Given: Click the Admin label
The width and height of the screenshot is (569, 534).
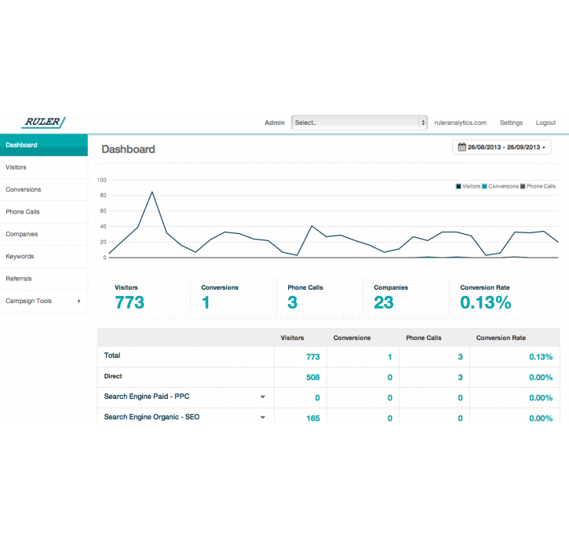Looking at the screenshot, I should pyautogui.click(x=275, y=123).
